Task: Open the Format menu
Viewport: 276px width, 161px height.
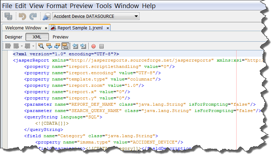Action: (57, 6)
